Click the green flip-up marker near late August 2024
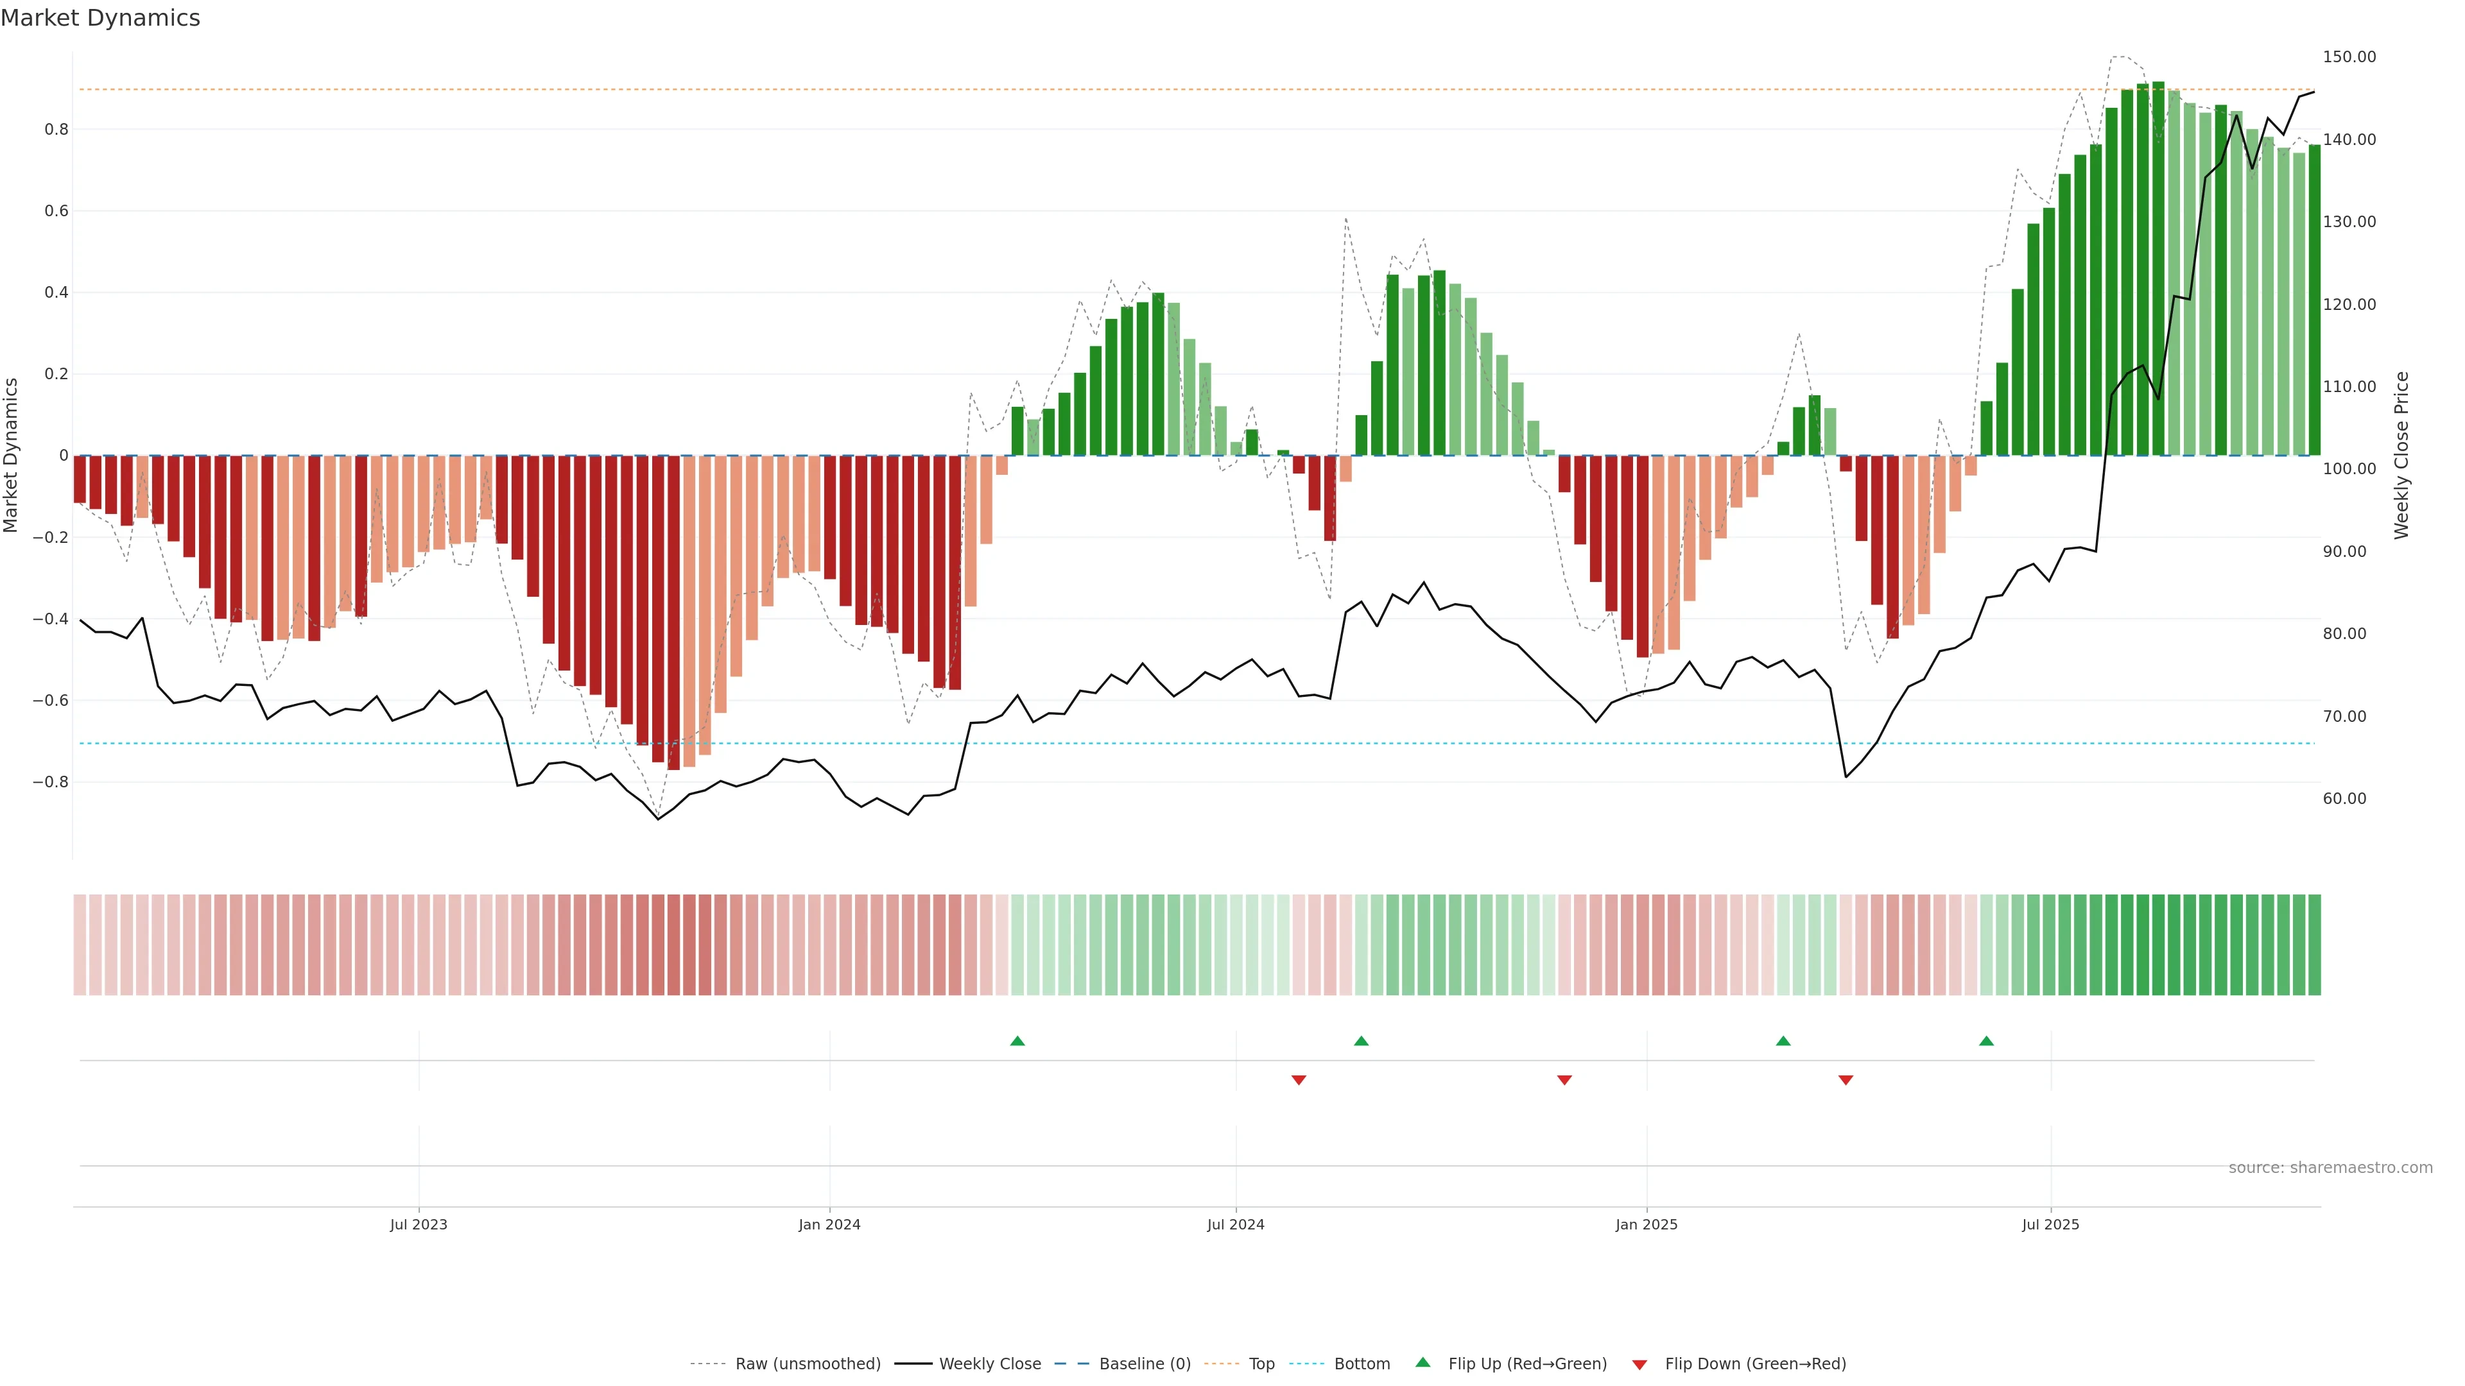Screen dimensions: 2465x1386 pos(1361,1041)
